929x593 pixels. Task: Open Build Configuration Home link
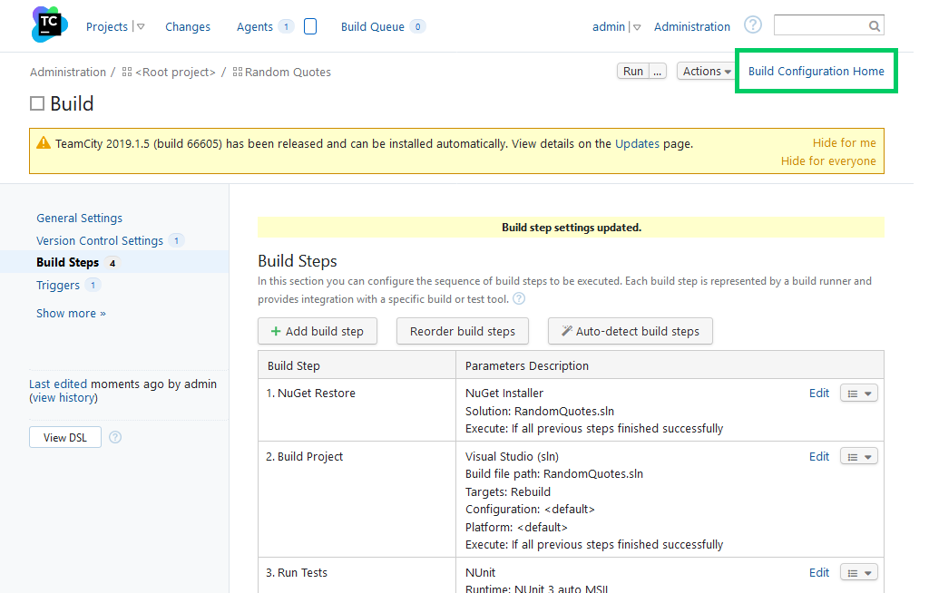[816, 71]
